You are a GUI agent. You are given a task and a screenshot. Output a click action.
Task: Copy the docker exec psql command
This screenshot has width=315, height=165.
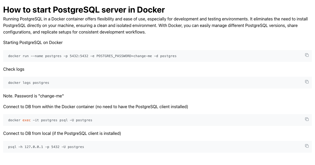[307, 119]
